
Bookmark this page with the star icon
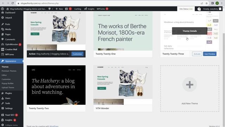click(x=206, y=3)
